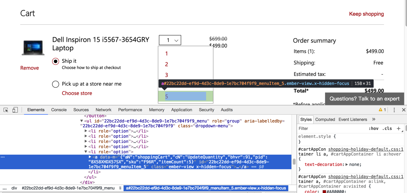Click the page vertical scrollbar thumb
The image size is (407, 193).
coord(406,13)
